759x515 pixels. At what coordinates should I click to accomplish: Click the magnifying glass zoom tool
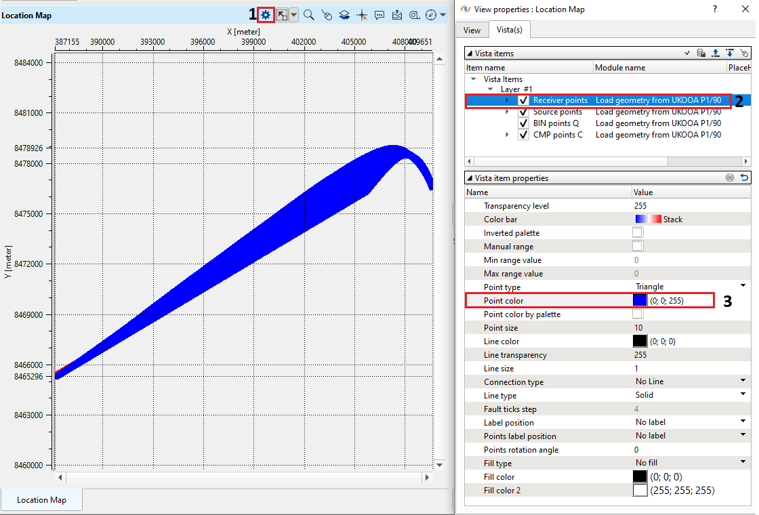pyautogui.click(x=309, y=15)
